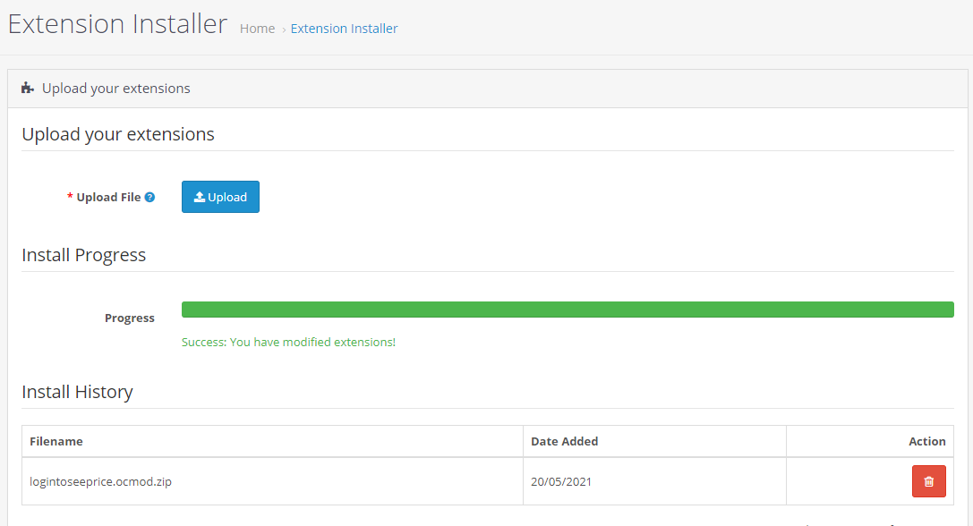Click the 20/05/2021 date cell
The image size is (973, 526).
(x=559, y=480)
